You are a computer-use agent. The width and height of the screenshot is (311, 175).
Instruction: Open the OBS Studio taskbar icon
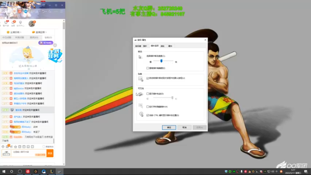tap(20, 171)
